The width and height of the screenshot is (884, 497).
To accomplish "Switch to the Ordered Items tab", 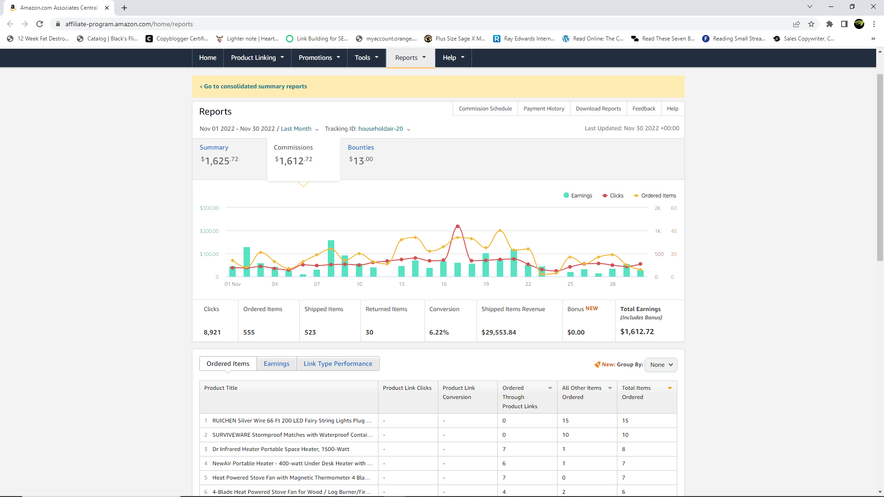I will [x=228, y=364].
